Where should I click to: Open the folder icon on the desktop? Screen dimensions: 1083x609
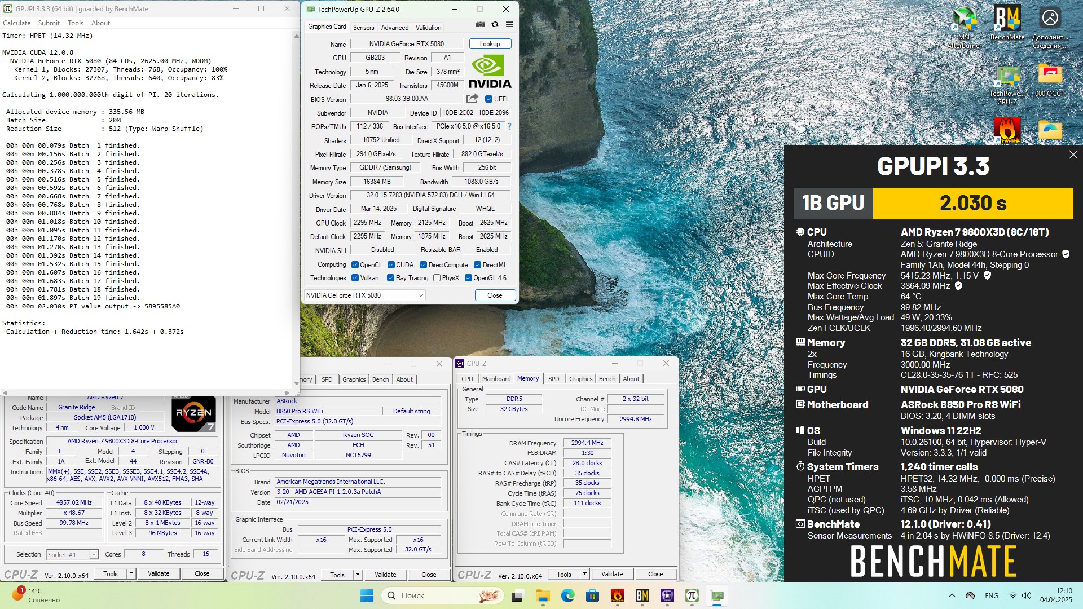coord(1050,130)
